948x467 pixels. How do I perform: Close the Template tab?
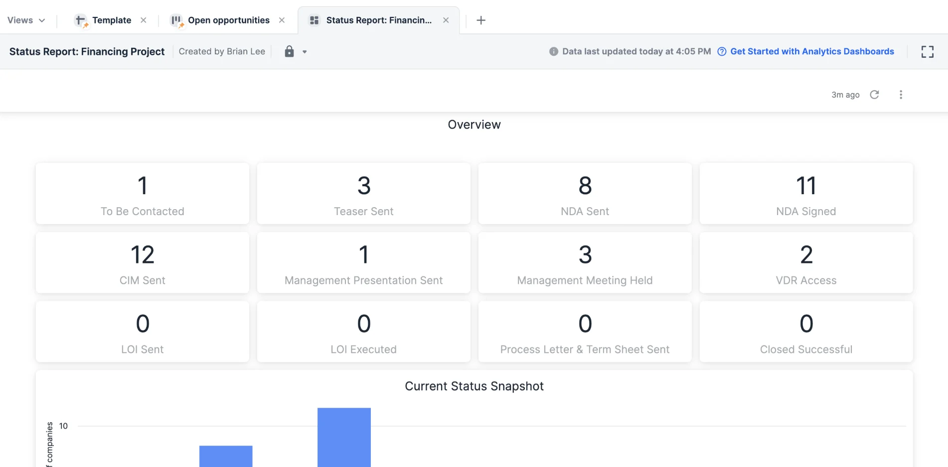[144, 20]
